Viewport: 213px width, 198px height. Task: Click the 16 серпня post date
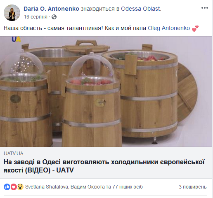[35, 17]
